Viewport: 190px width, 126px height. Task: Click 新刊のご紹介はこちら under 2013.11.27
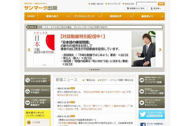(91, 109)
